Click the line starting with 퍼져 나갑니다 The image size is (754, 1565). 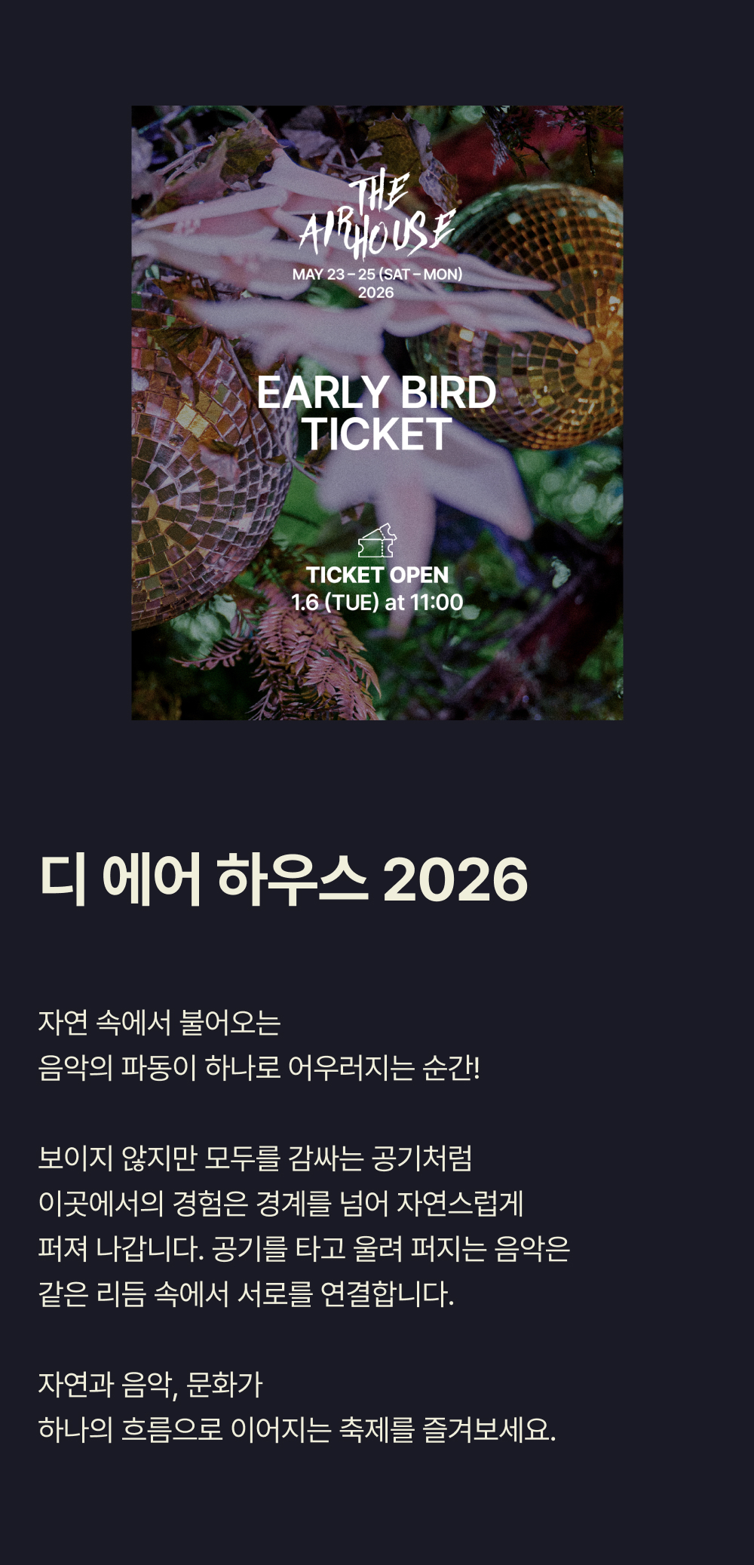[x=304, y=1249]
